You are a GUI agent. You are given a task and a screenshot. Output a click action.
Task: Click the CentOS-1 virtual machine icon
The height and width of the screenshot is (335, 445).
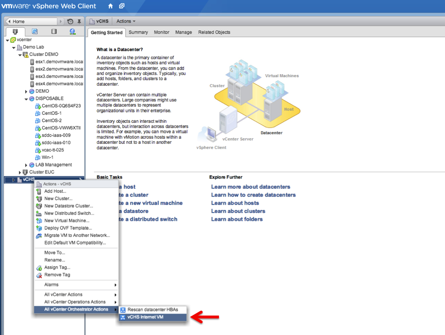coord(38,114)
